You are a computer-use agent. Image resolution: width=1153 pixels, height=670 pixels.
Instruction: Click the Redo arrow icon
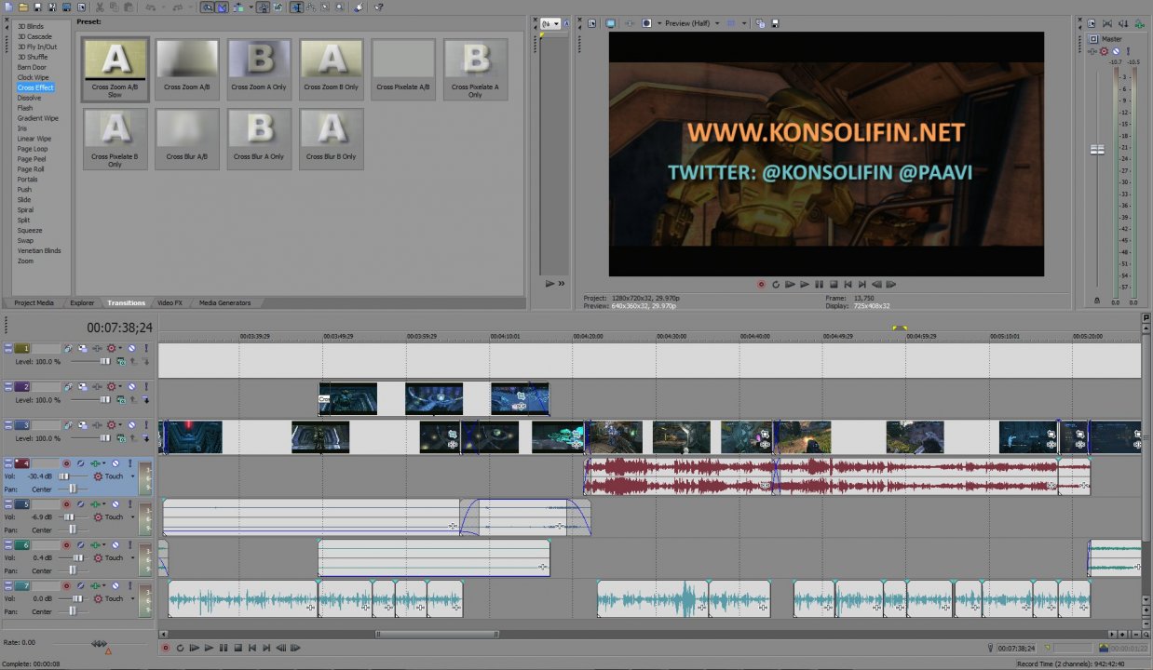[179, 7]
